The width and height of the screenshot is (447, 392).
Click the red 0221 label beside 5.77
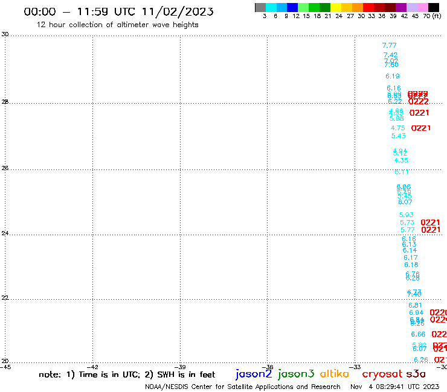tap(431, 230)
